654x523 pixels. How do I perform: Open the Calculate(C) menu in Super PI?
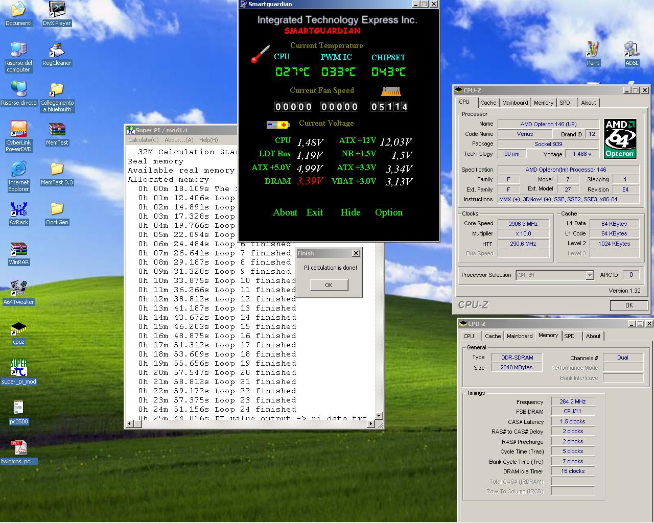[143, 140]
